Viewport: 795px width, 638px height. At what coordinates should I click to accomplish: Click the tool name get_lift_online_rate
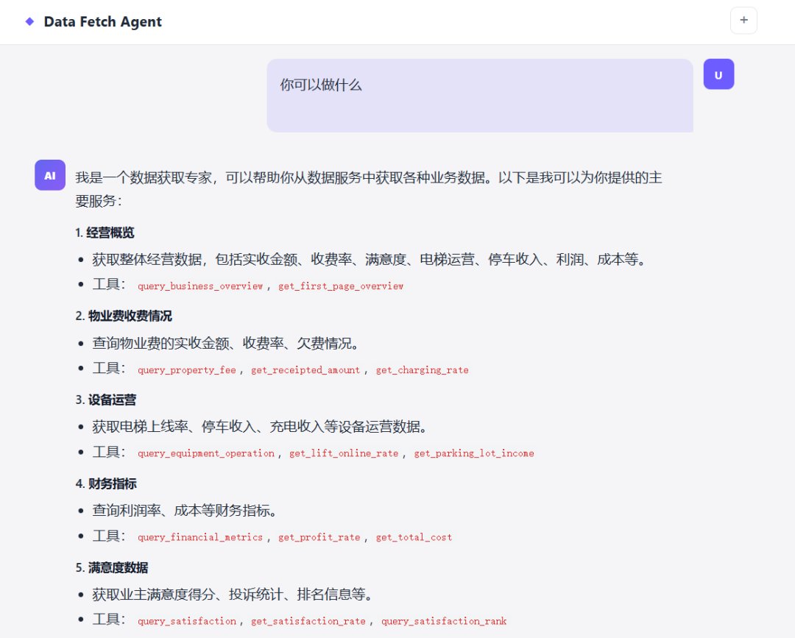(x=344, y=453)
